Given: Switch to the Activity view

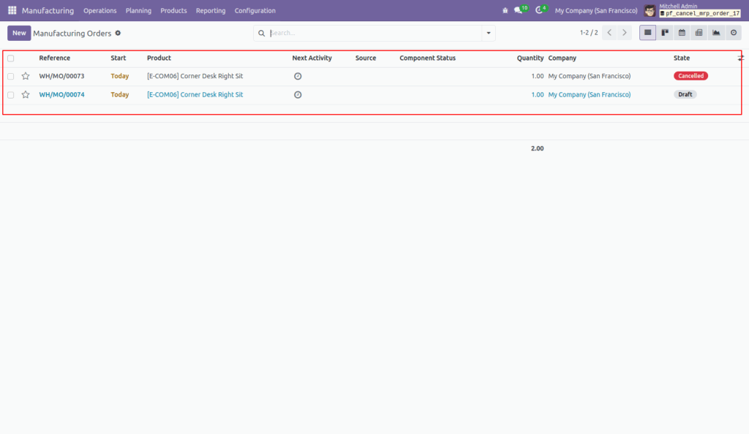Looking at the screenshot, I should pos(734,32).
